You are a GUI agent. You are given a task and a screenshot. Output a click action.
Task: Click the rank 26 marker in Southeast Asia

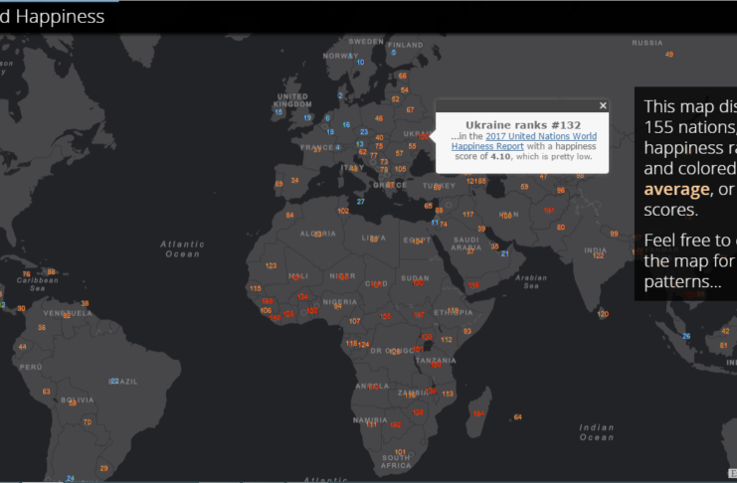click(686, 336)
